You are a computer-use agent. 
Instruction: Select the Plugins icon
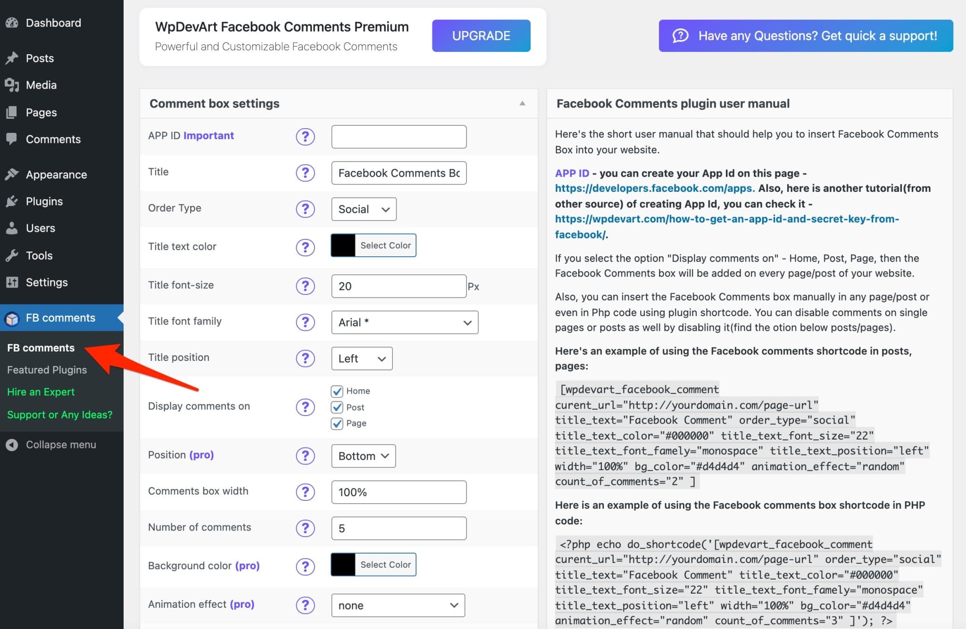(x=12, y=201)
